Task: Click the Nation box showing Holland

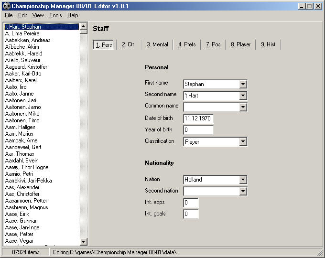Action: click(211, 180)
